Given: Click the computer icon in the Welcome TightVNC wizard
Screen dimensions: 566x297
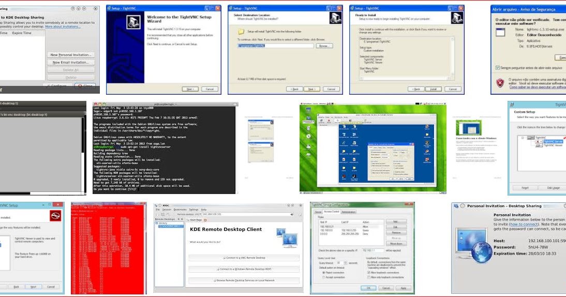Looking at the screenshot, I should [133, 22].
